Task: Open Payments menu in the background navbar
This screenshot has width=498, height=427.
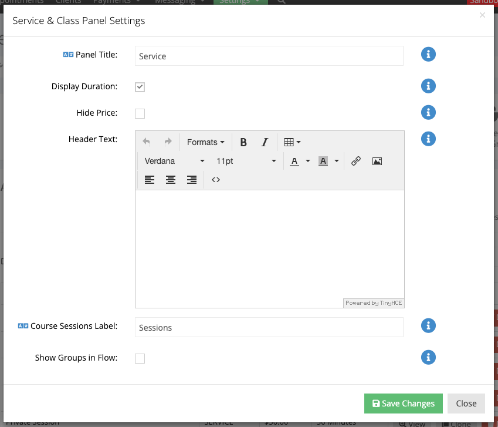Action: (116, 2)
